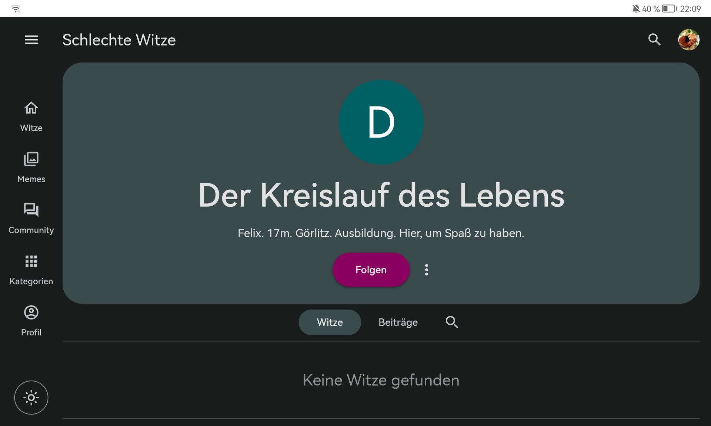Switch to the Beiträge tab
Viewport: 711px width, 426px height.
point(398,322)
